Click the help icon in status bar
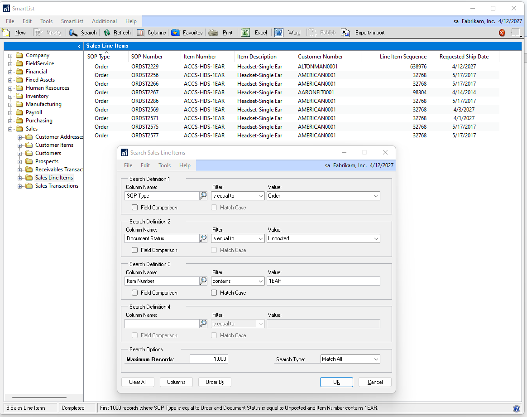Screen dimensions: 527x417 click(x=517, y=408)
